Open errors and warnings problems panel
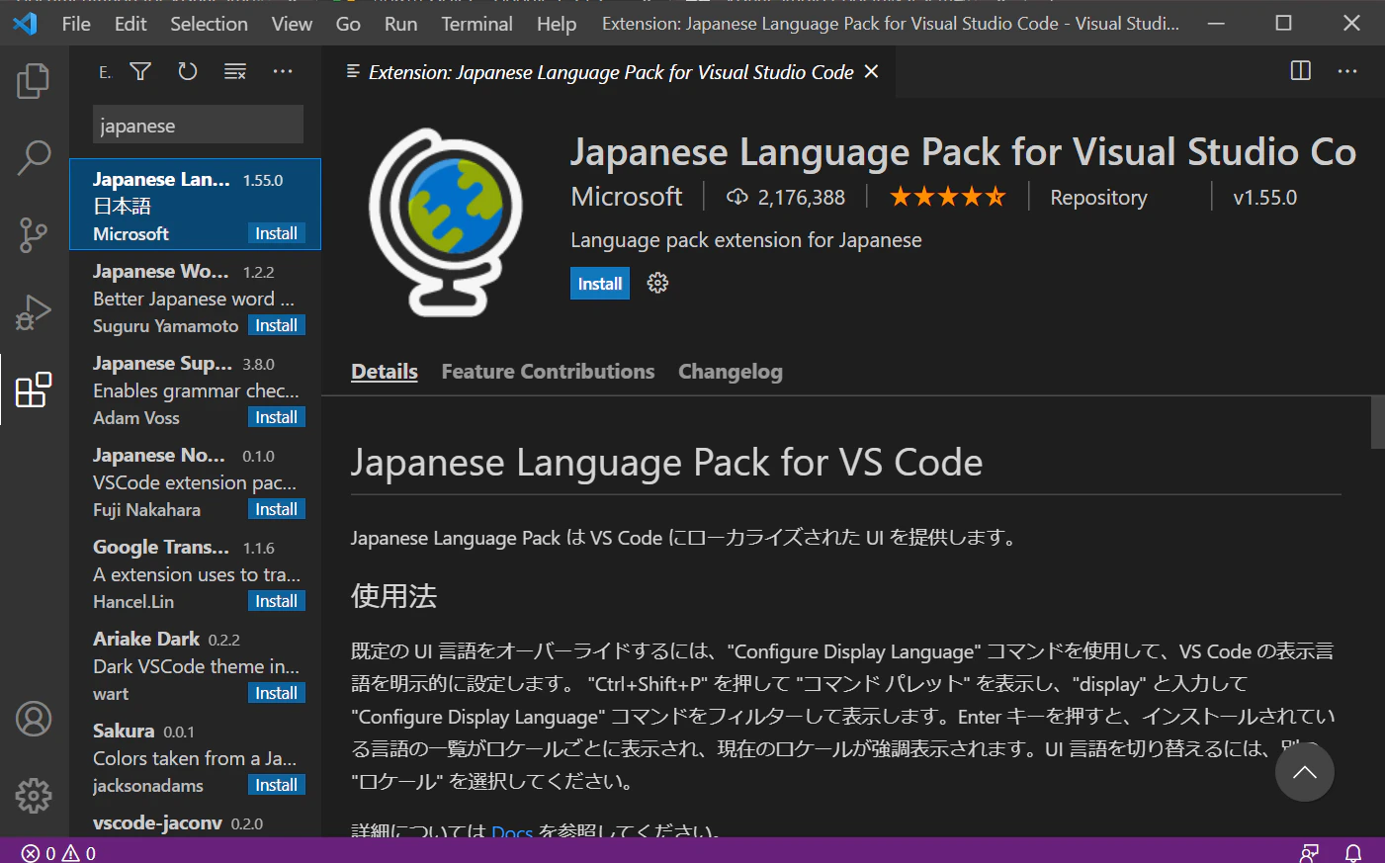The image size is (1385, 863). 59,852
